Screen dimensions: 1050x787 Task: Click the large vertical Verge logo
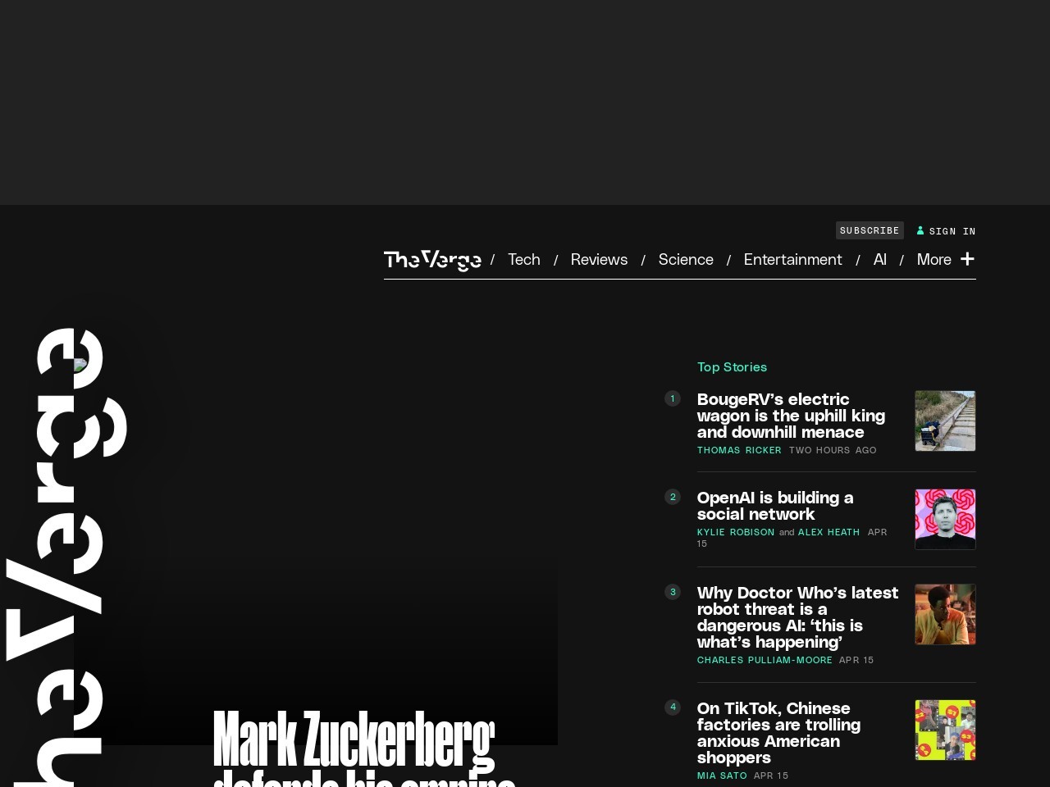(66, 557)
